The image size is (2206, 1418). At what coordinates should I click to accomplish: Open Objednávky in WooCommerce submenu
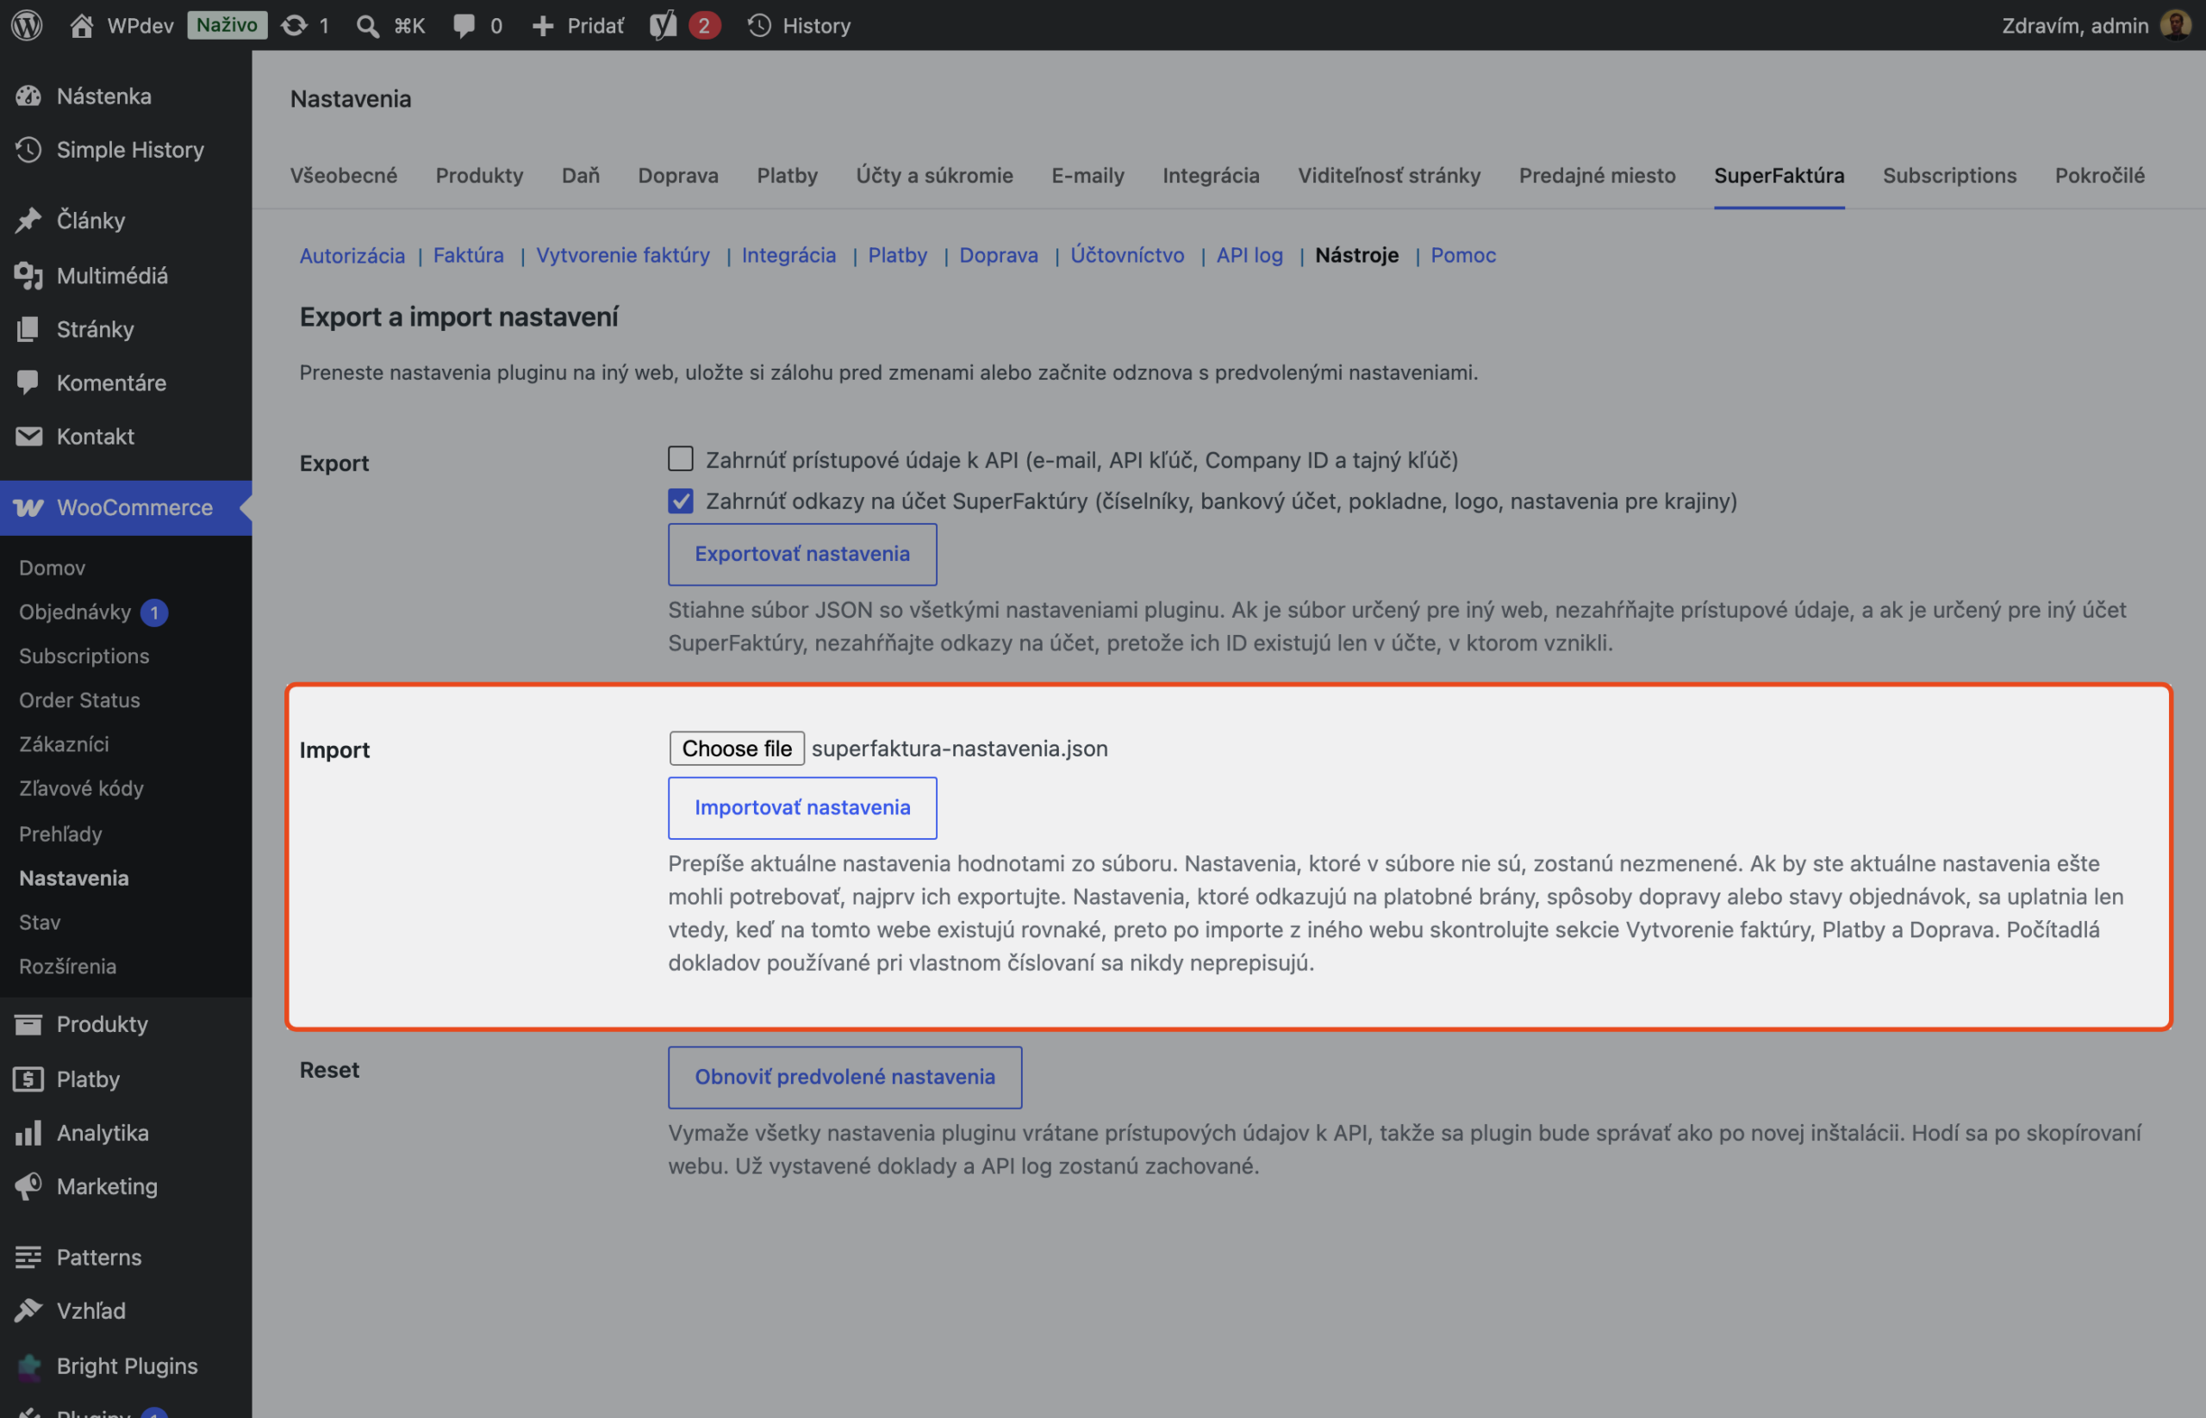click(x=76, y=612)
